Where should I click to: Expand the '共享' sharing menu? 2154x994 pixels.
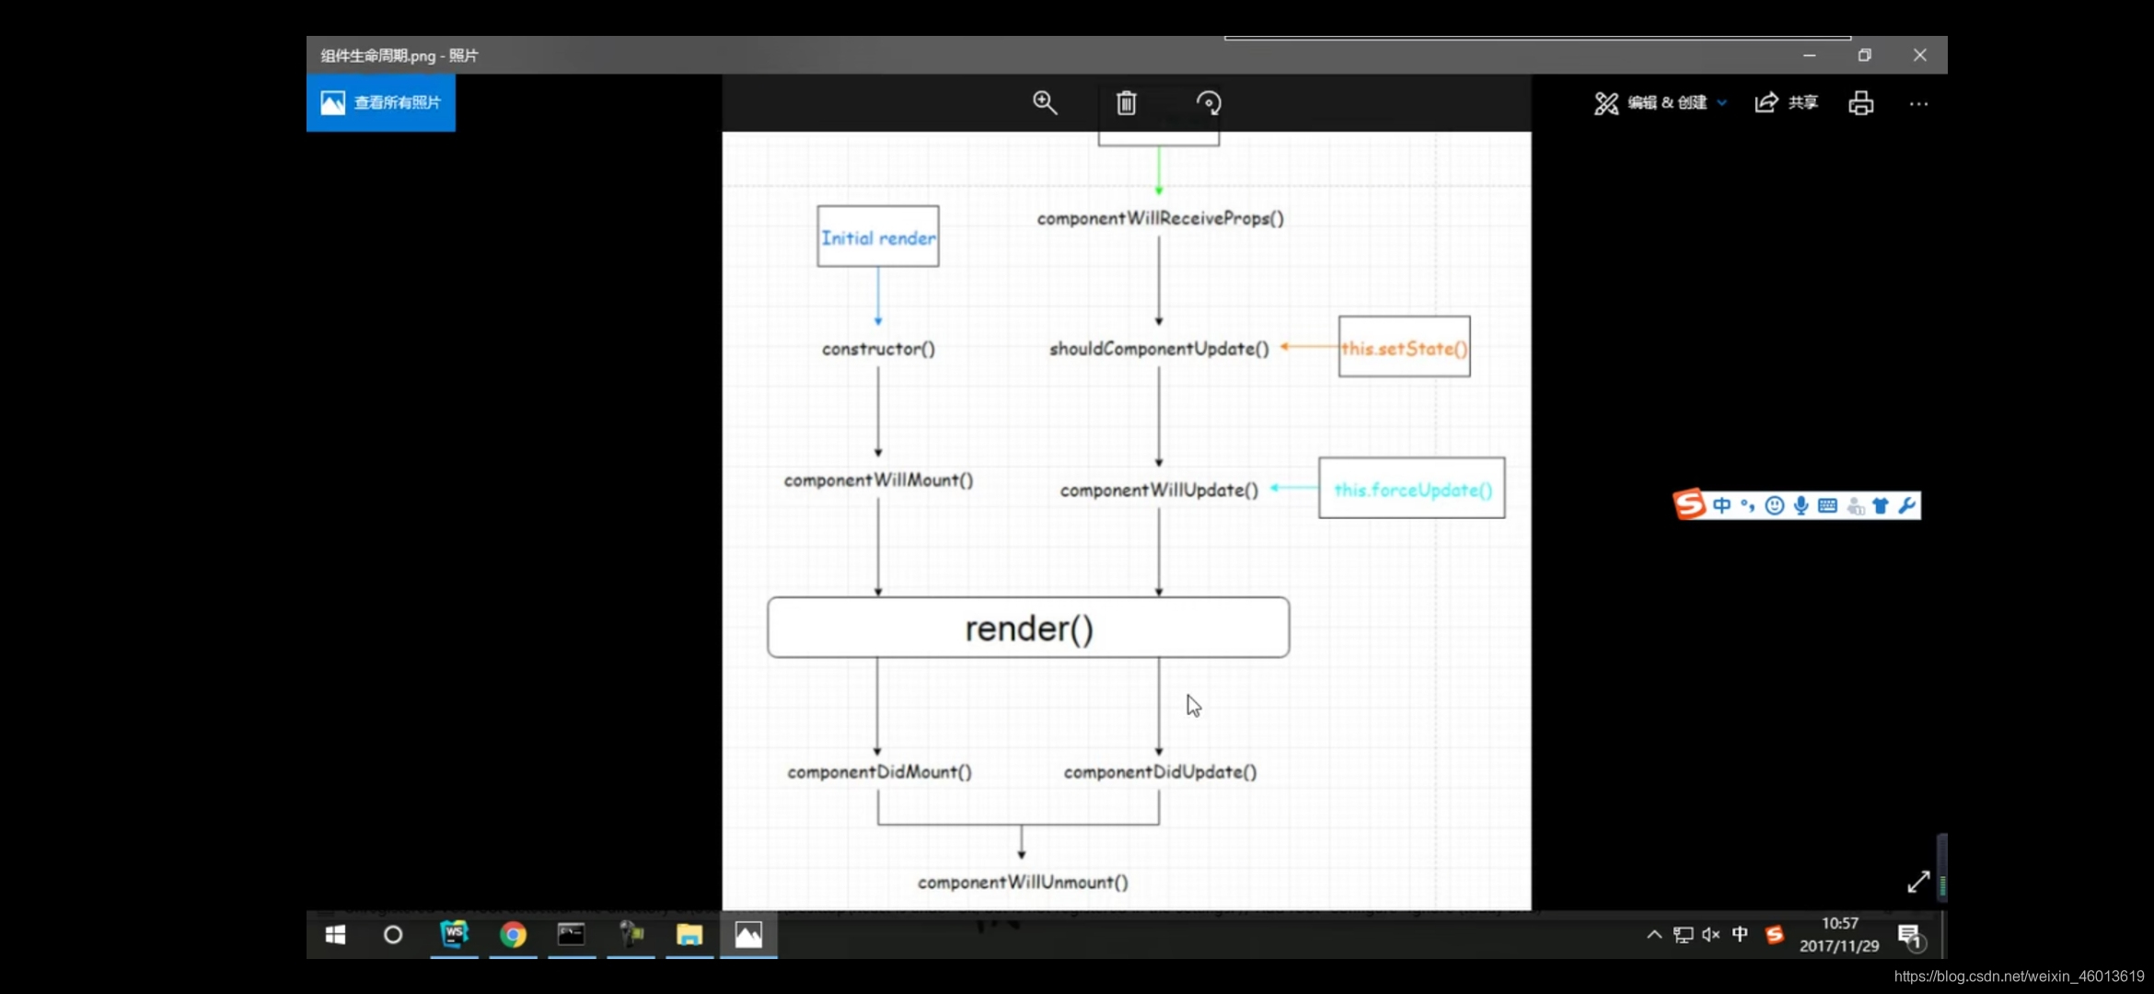(1786, 101)
